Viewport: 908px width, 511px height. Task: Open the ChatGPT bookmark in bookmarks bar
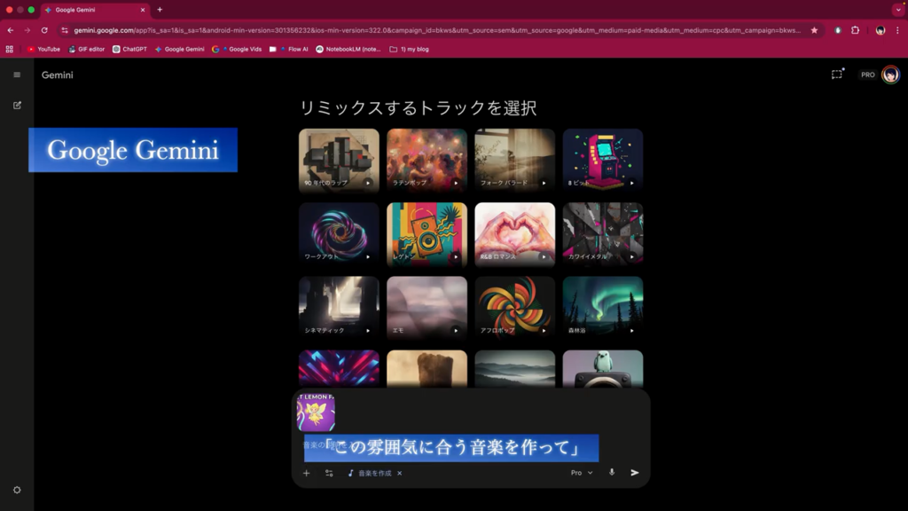click(x=129, y=49)
